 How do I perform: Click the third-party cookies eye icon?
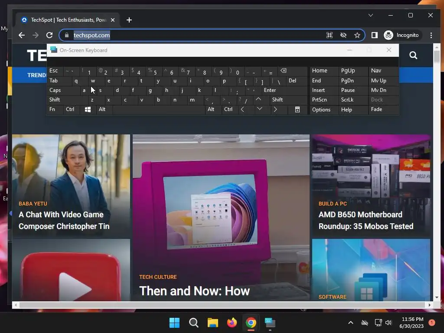pos(343,35)
